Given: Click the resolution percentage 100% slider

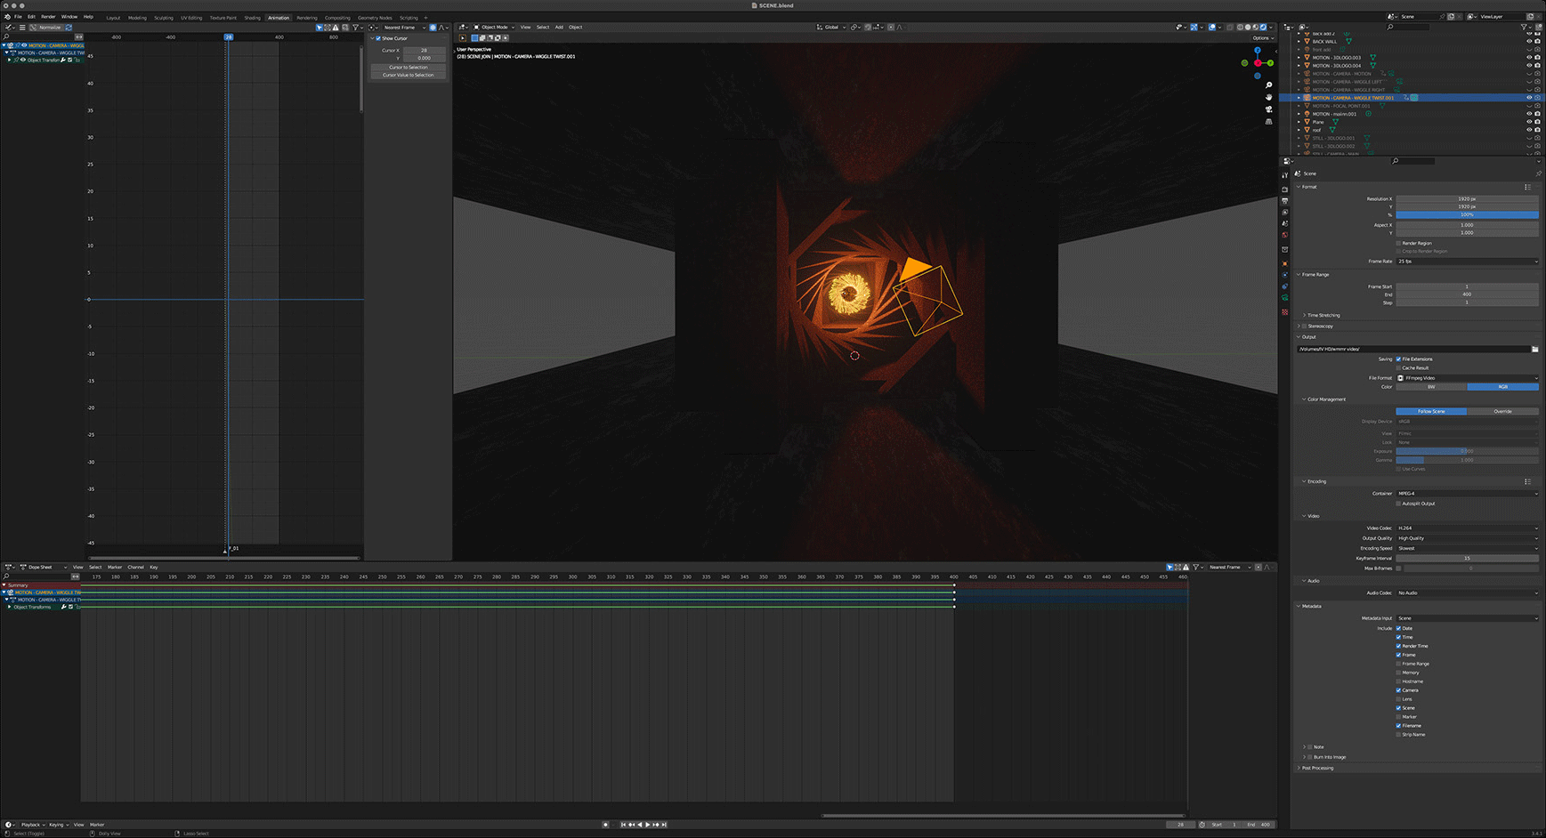Looking at the screenshot, I should click(1466, 214).
